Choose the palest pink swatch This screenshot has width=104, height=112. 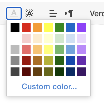point(26,38)
